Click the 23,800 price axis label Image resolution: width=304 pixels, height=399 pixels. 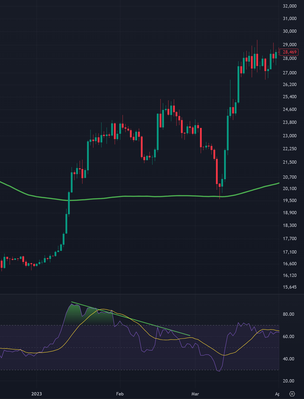tap(290, 122)
